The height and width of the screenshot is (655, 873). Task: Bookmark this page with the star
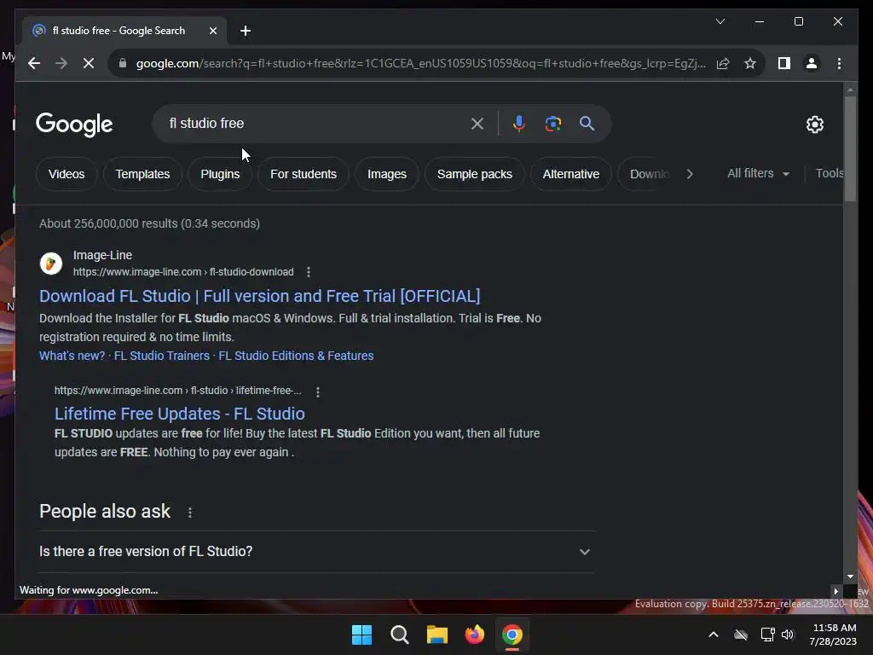point(750,63)
